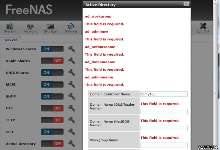Open Active Directory service wrench icon
Image resolution: width=220 pixels, height=150 pixels.
(72, 144)
